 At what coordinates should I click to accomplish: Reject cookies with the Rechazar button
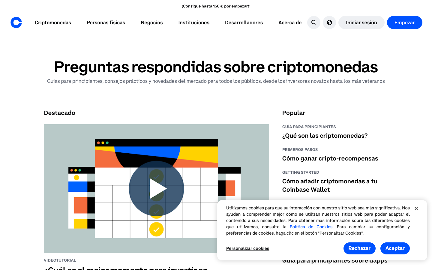coord(359,248)
